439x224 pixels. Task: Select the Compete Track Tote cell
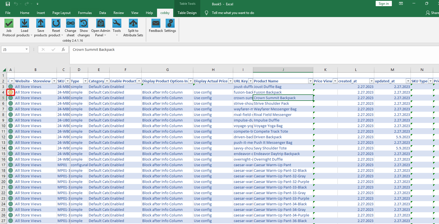[283, 131]
